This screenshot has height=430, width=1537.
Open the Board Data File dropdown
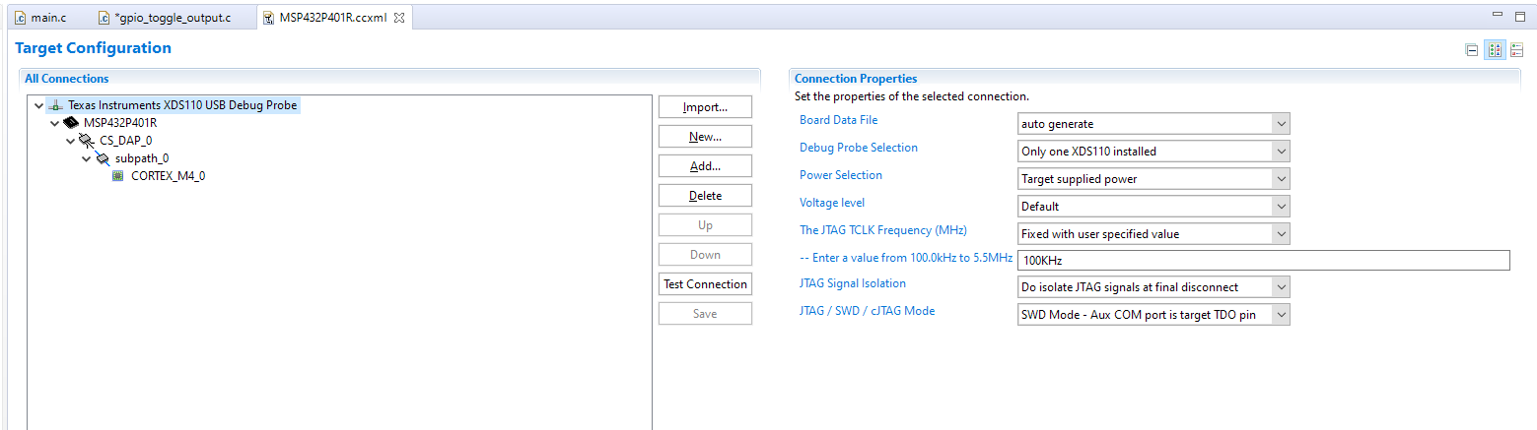1153,124
